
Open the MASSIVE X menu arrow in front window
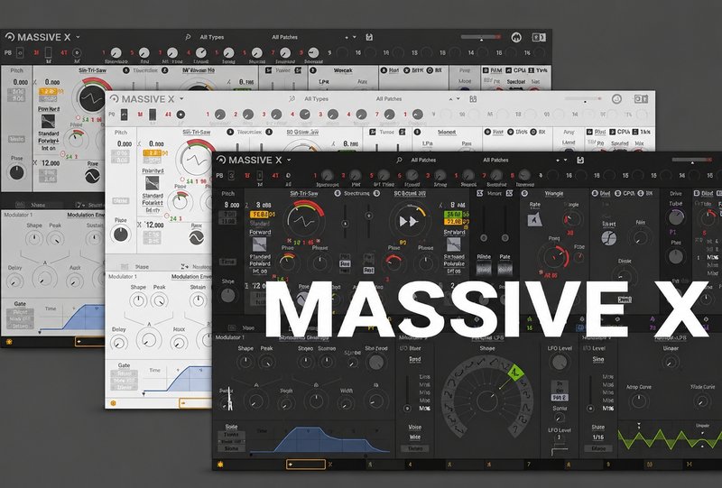pos(289,160)
